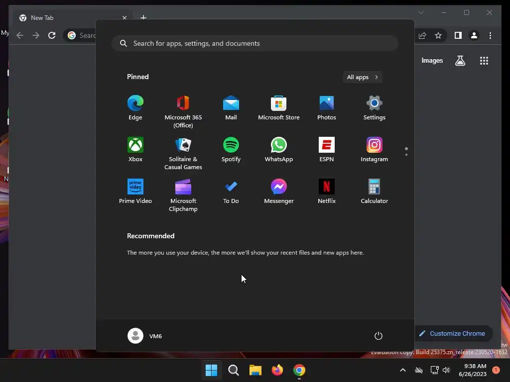The image size is (510, 382).
Task: Go to next pinned apps page dots
Action: pos(406,151)
